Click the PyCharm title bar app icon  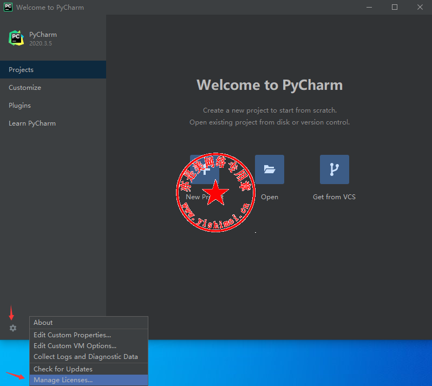pos(8,7)
